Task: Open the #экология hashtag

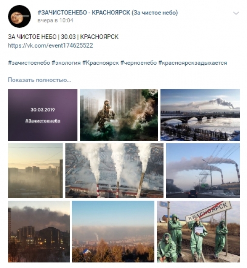Action: [66, 63]
